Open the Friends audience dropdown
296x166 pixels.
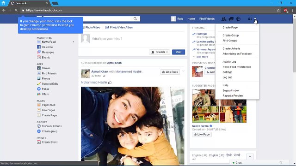(x=160, y=52)
